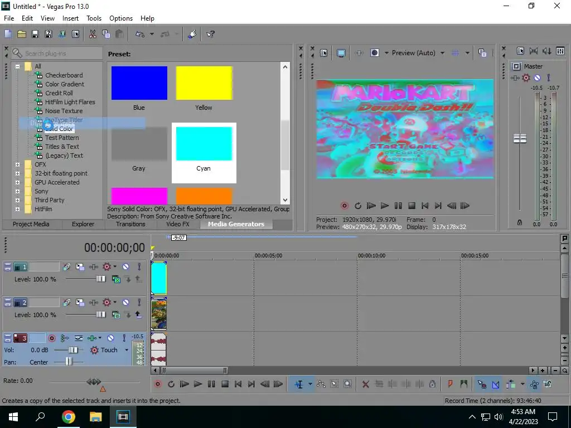571x428 pixels.
Task: Expand the 32-bit floating point folder
Action: pos(17,173)
